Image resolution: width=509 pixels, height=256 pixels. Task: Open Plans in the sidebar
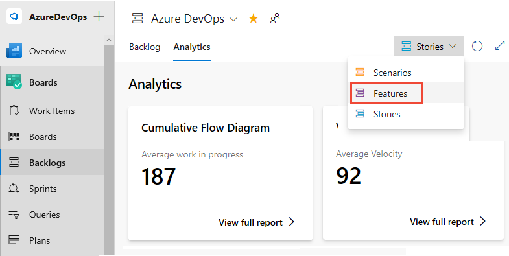click(x=52, y=240)
